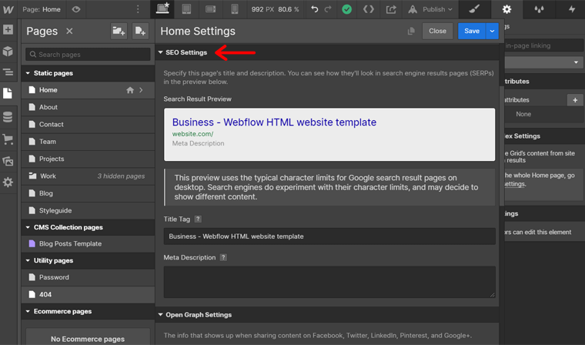585x345 pixels.
Task: Open the code export icon
Action: coord(369,9)
